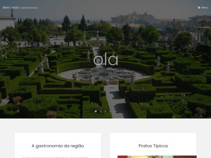Viewport: 211px width, 158px height.
Task: Click the divider line above gastronomia heading
Action: pyautogui.click(x=58, y=142)
